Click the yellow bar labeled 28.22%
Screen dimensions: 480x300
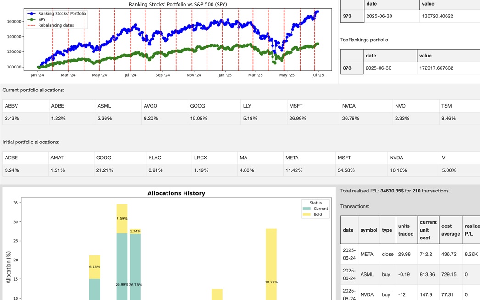pyautogui.click(x=271, y=264)
